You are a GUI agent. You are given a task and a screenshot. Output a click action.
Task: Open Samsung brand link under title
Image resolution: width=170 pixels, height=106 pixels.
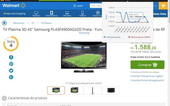pos(84,33)
